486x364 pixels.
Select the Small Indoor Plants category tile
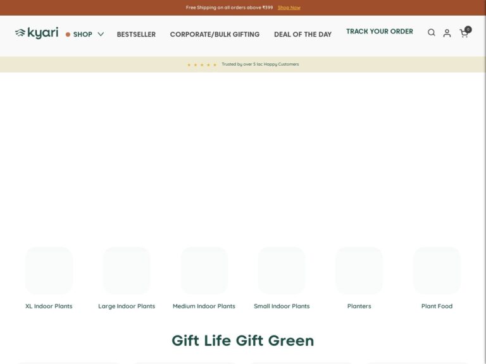click(x=282, y=270)
